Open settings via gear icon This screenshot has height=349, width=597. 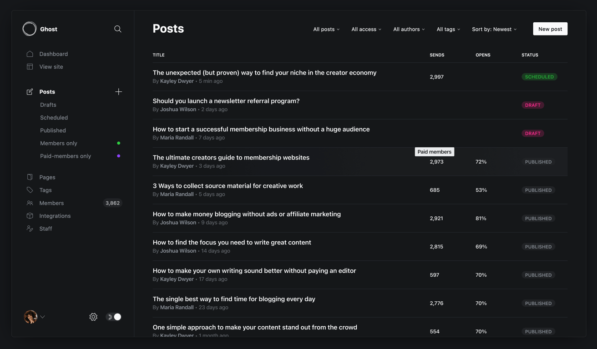[93, 317]
